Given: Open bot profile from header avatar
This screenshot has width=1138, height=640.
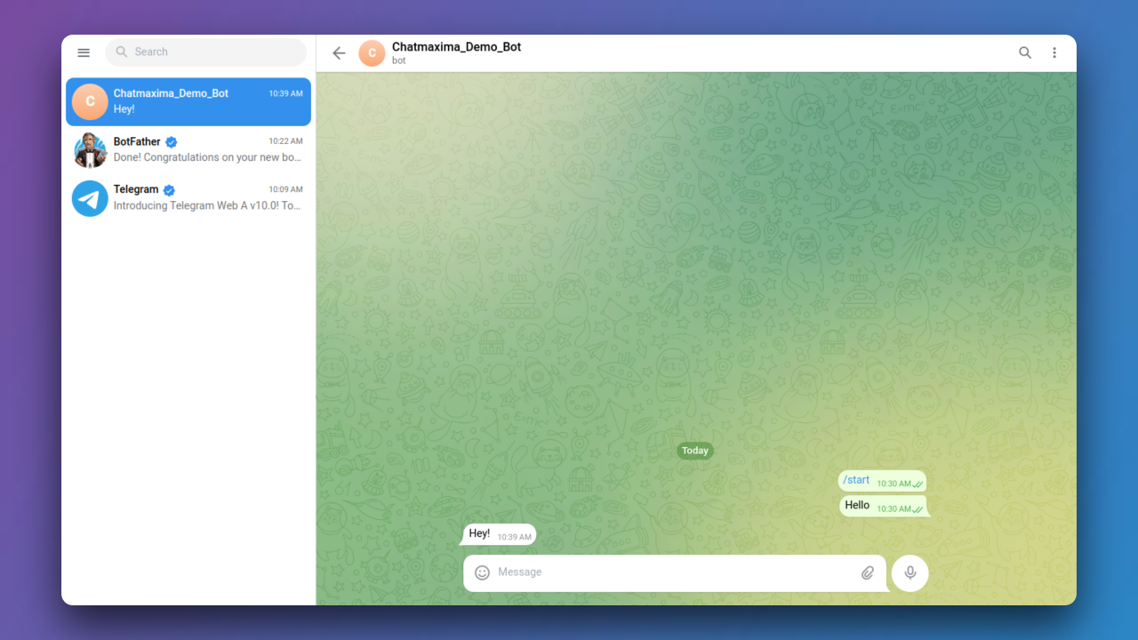Looking at the screenshot, I should click(372, 53).
